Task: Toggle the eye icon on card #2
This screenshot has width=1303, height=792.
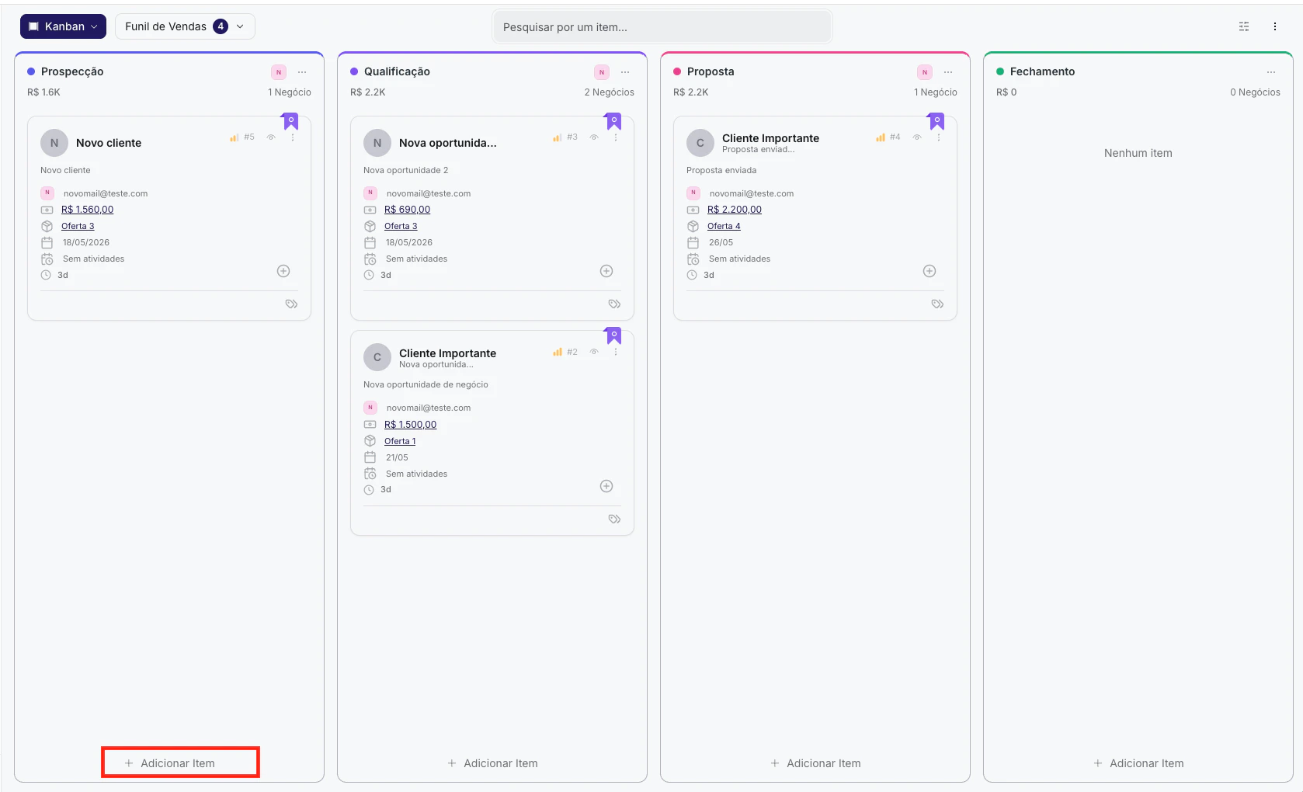Action: (594, 352)
